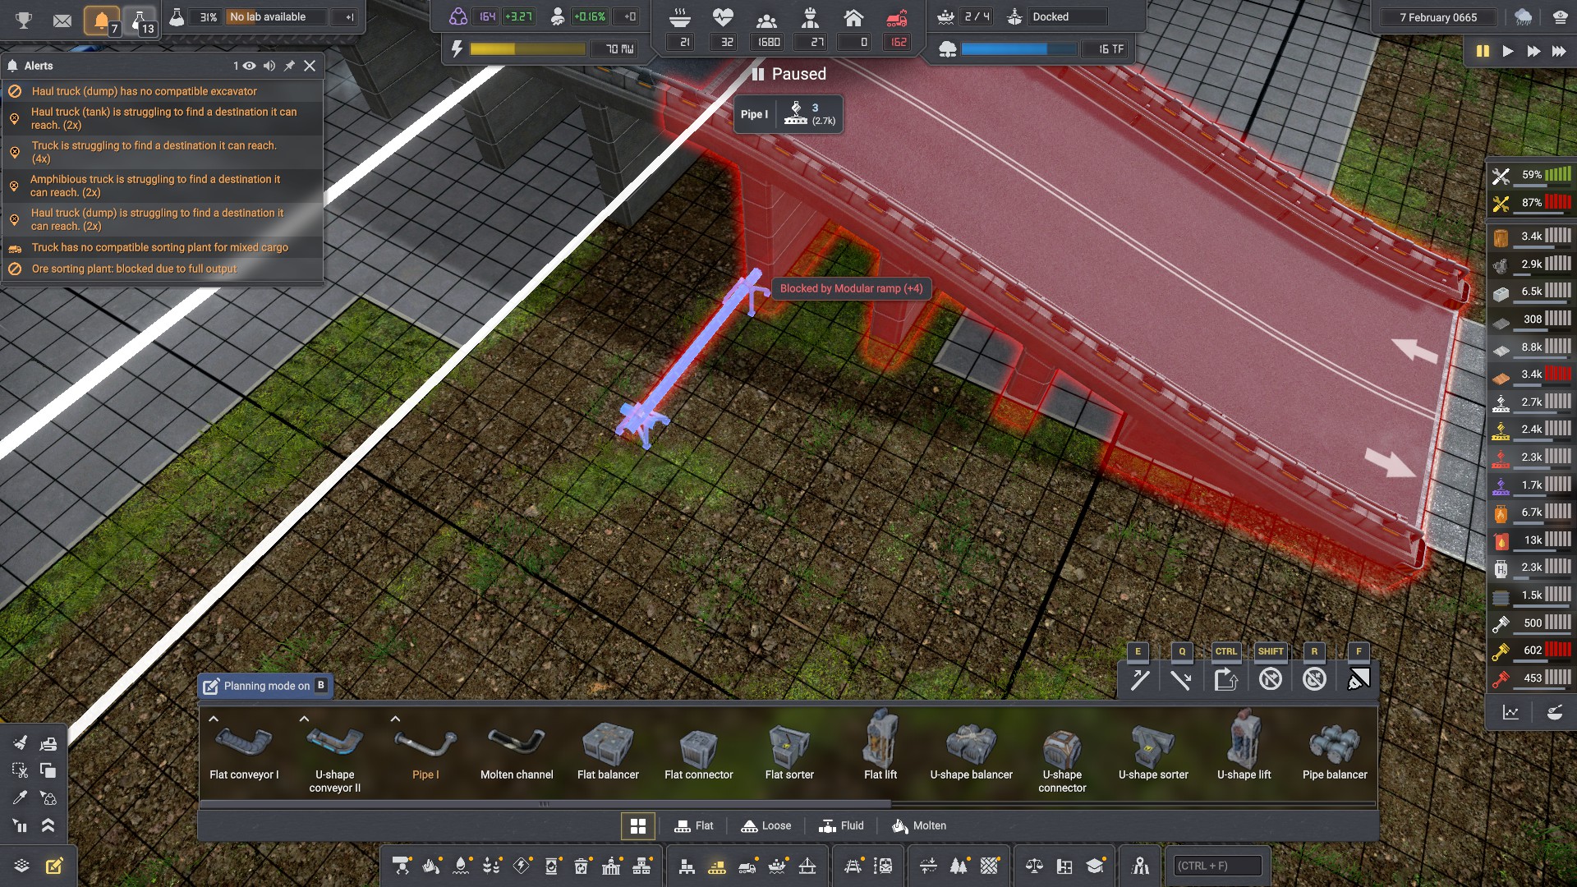
Task: Open alert 'Ore sorting plant: blocked due to full output'
Action: 162,269
